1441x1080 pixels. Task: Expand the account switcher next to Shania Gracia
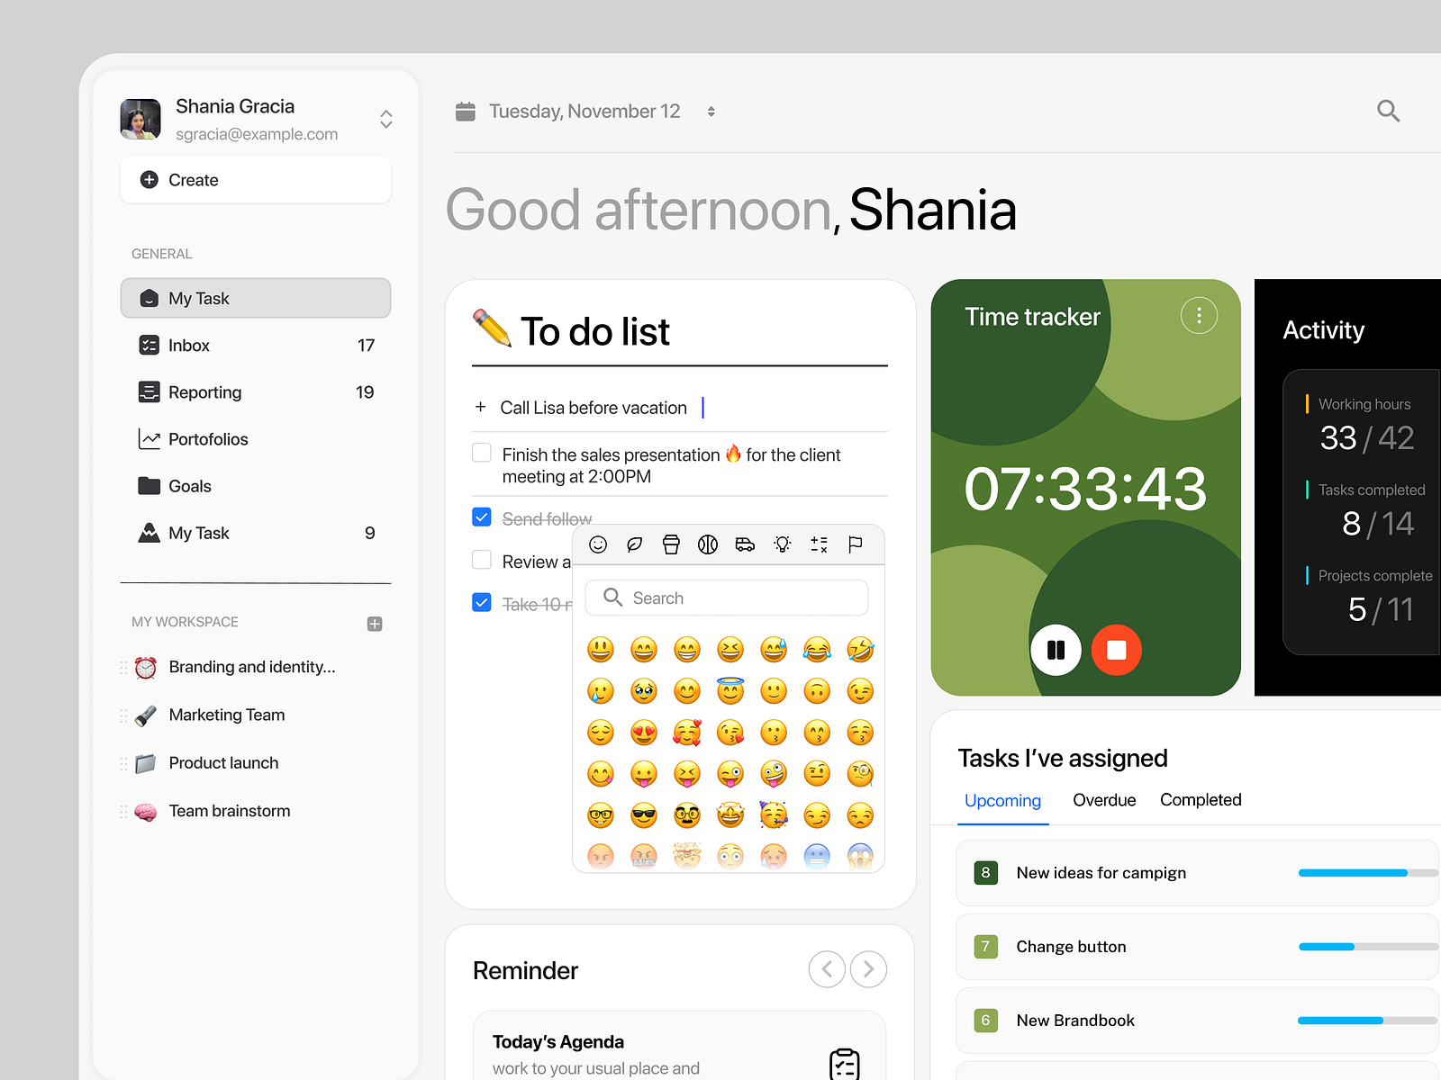click(385, 118)
